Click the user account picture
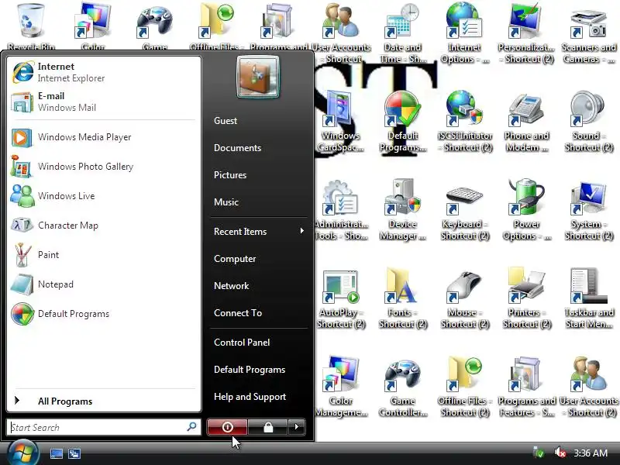620x465 pixels. click(258, 77)
